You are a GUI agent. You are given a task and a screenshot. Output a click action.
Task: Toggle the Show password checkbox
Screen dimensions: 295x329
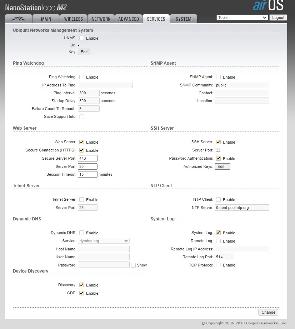click(x=133, y=265)
